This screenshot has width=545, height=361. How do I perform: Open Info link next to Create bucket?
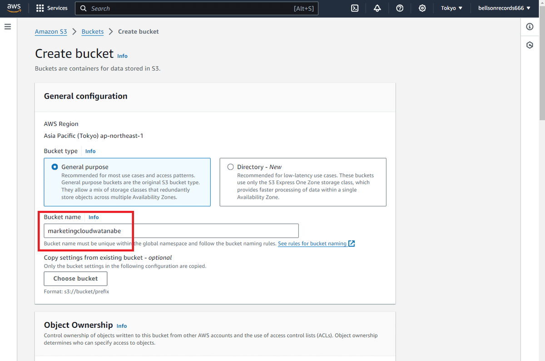pyautogui.click(x=122, y=56)
